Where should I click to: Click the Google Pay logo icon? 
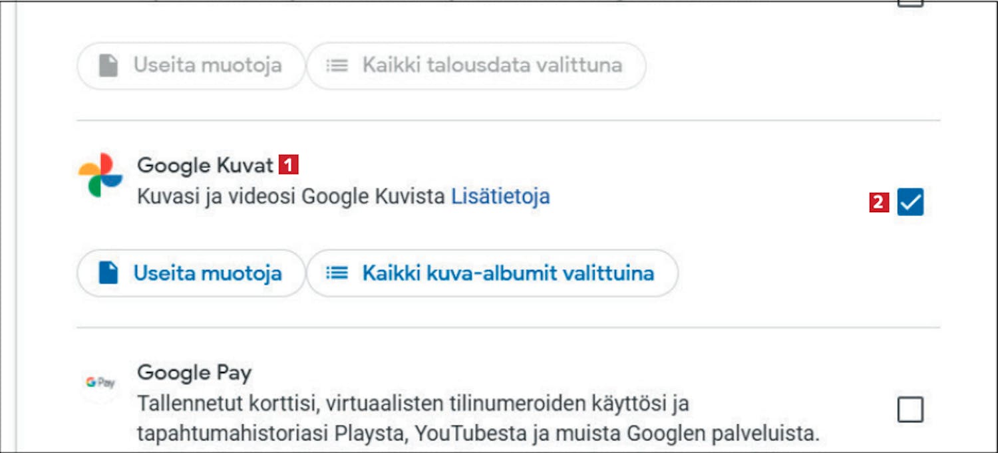[x=100, y=382]
